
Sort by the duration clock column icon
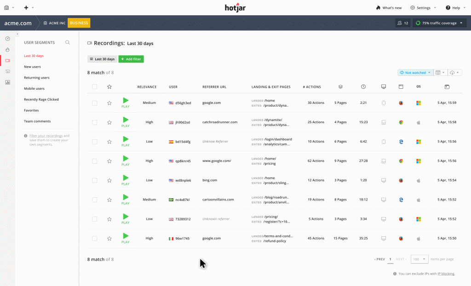click(x=363, y=86)
